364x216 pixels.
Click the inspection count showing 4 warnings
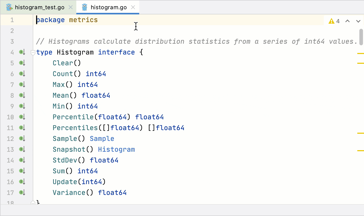(338, 21)
